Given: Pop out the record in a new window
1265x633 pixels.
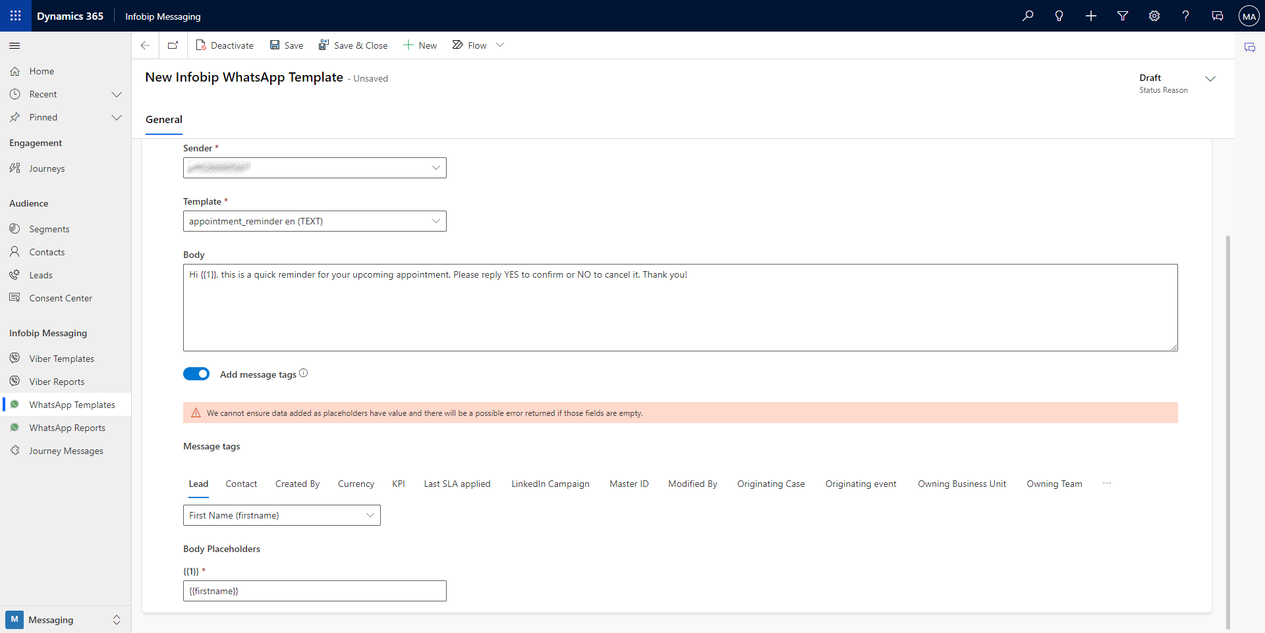Looking at the screenshot, I should 173,45.
